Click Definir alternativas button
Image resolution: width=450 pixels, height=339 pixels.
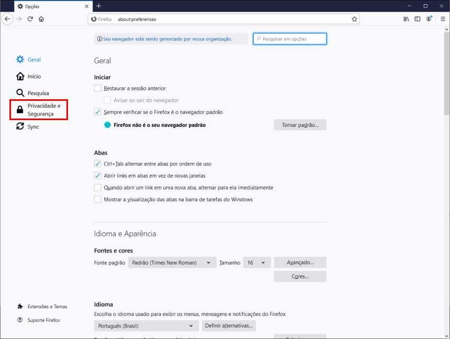click(229, 326)
